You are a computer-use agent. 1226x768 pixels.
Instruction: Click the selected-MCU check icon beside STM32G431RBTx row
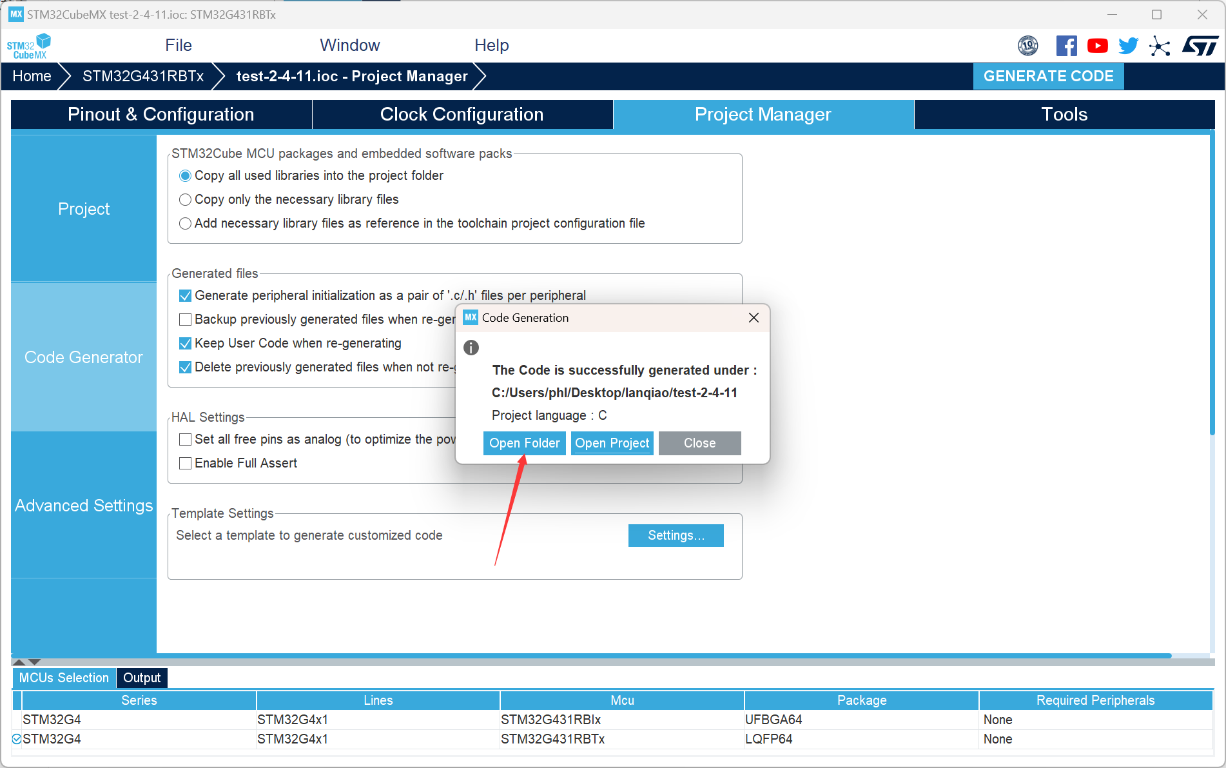coord(17,739)
